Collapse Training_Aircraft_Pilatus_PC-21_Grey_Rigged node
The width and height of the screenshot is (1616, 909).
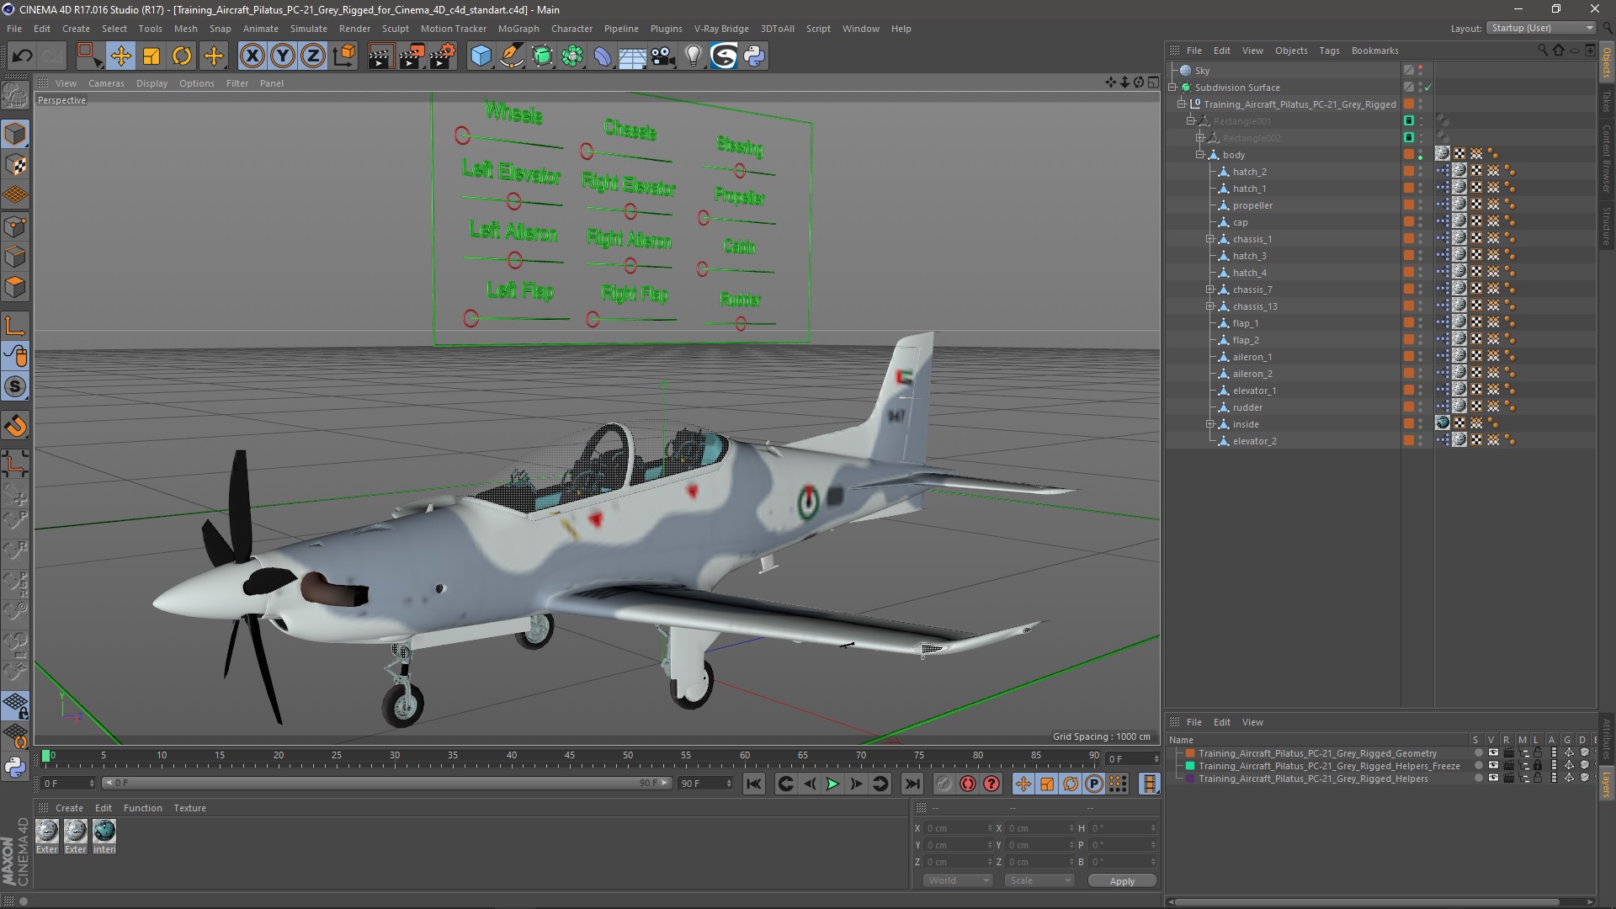click(1182, 104)
